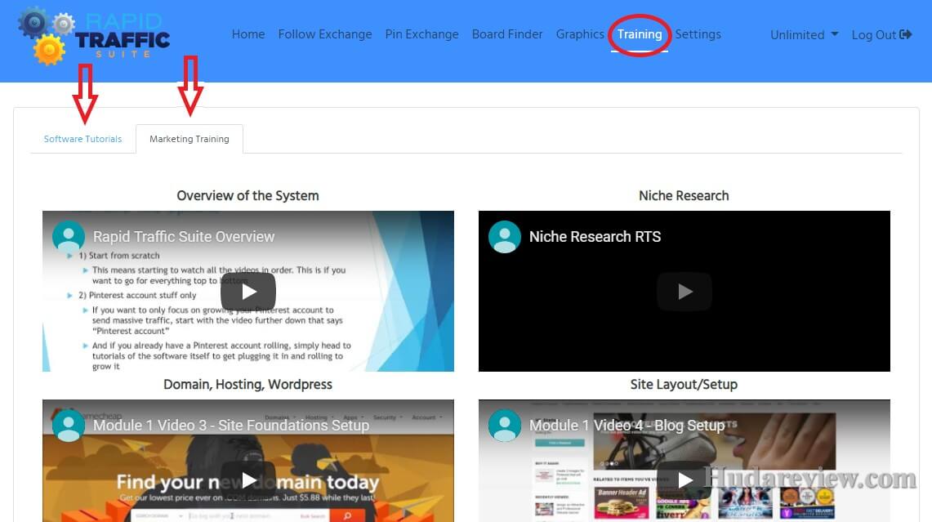Click the Rapid Traffic Suite logo
The height and width of the screenshot is (522, 932).
[94, 36]
